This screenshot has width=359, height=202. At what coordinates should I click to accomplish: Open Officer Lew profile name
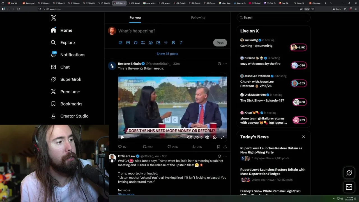[126, 156]
